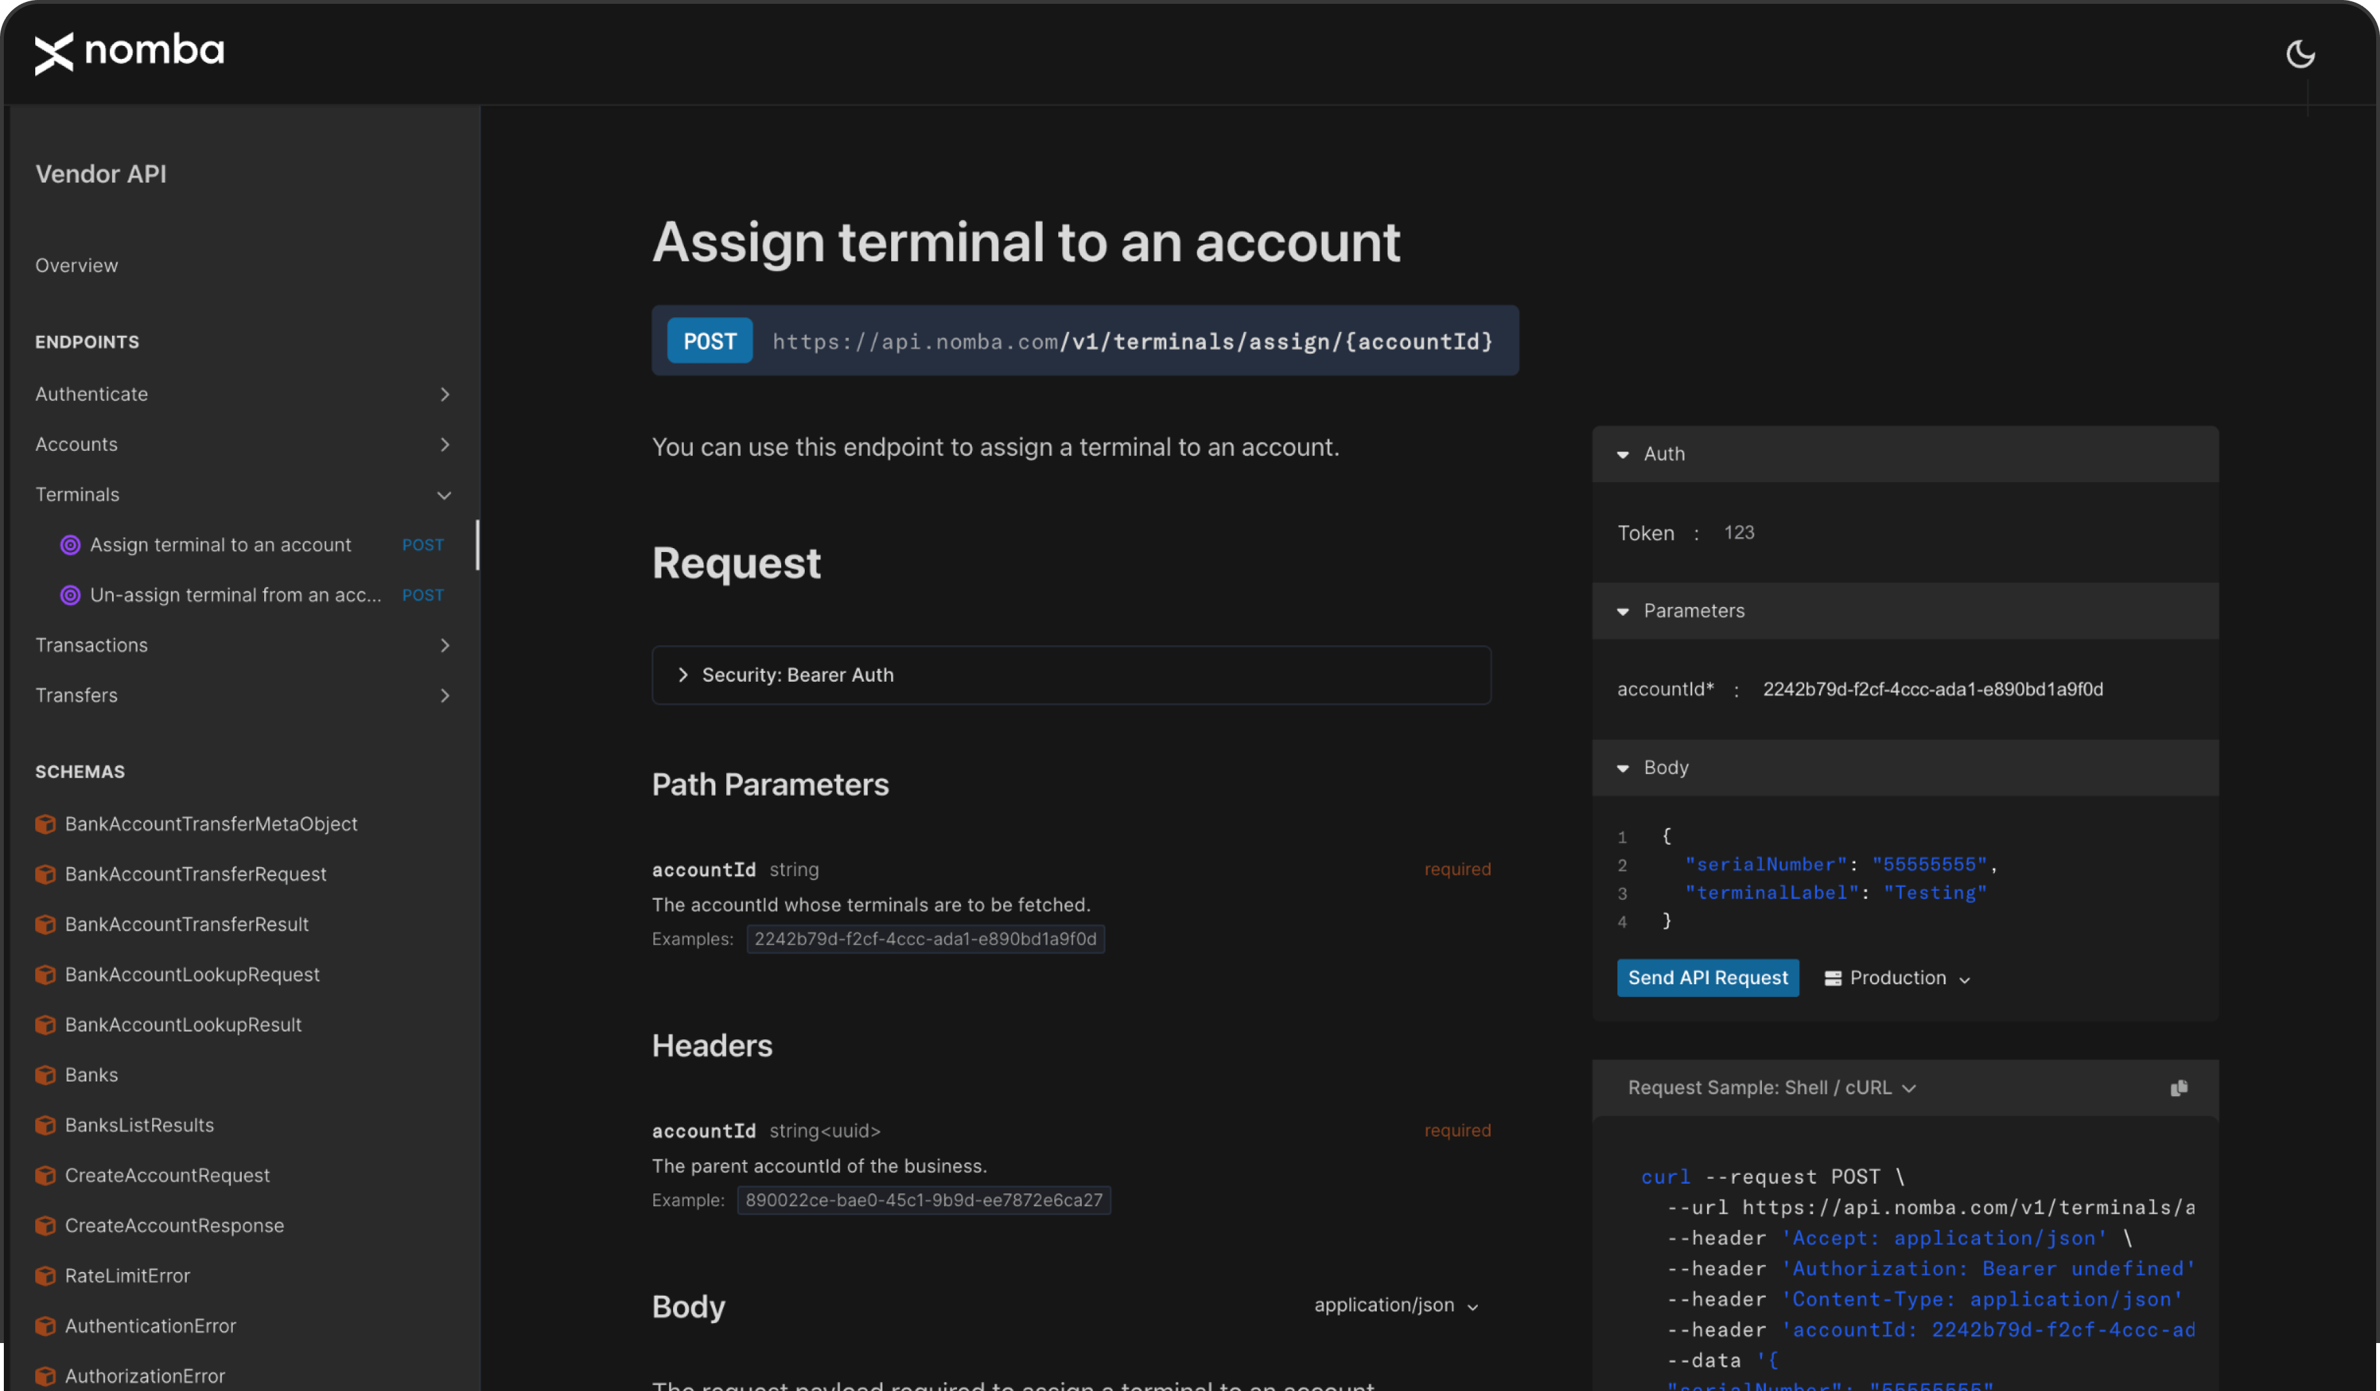Open CreateAccountRequest schema
The image size is (2380, 1391).
click(x=167, y=1175)
